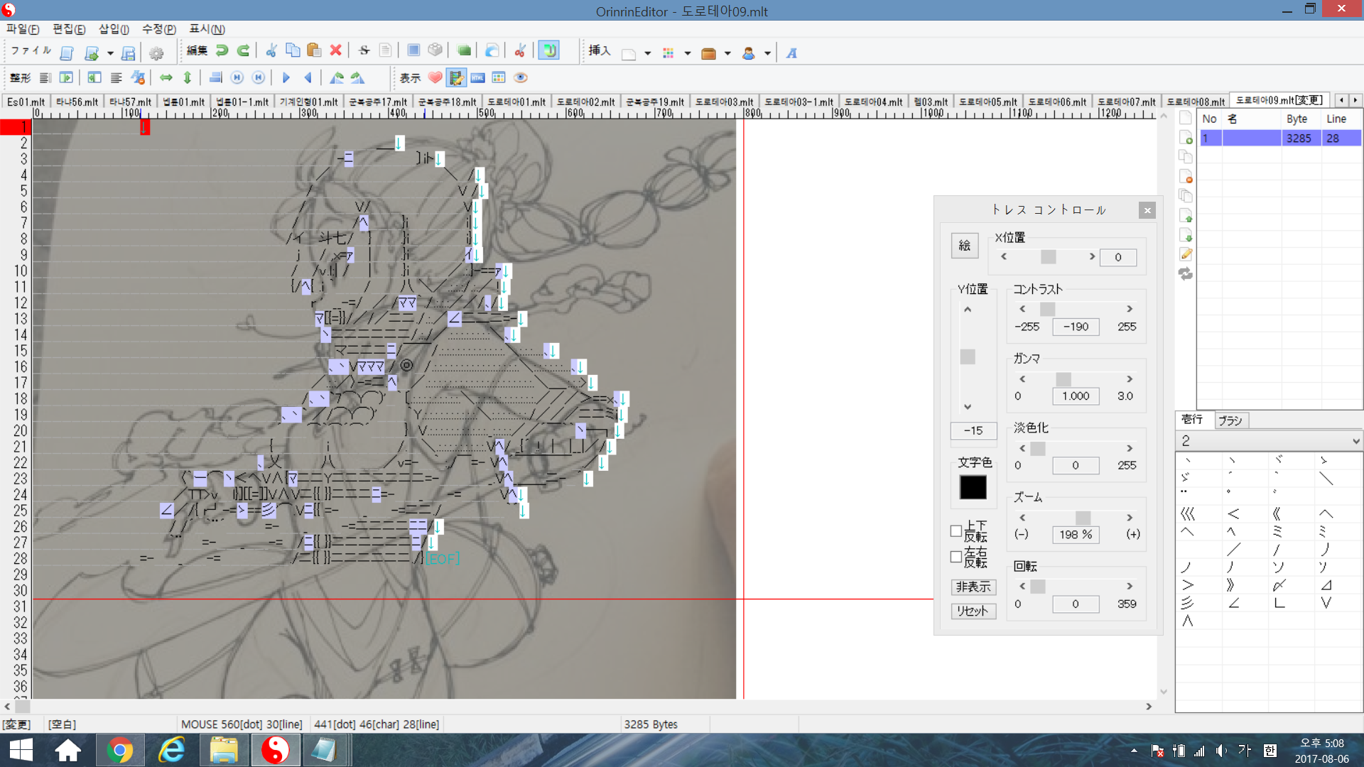The height and width of the screenshot is (767, 1364).
Task: Click the red X delete icon
Action: click(x=336, y=50)
